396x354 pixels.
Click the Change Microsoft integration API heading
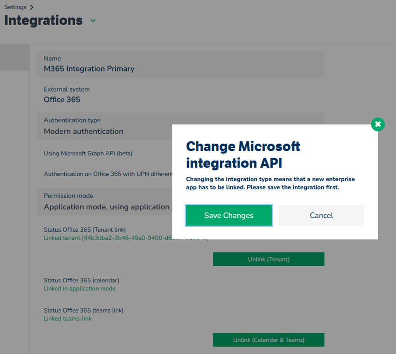point(243,154)
